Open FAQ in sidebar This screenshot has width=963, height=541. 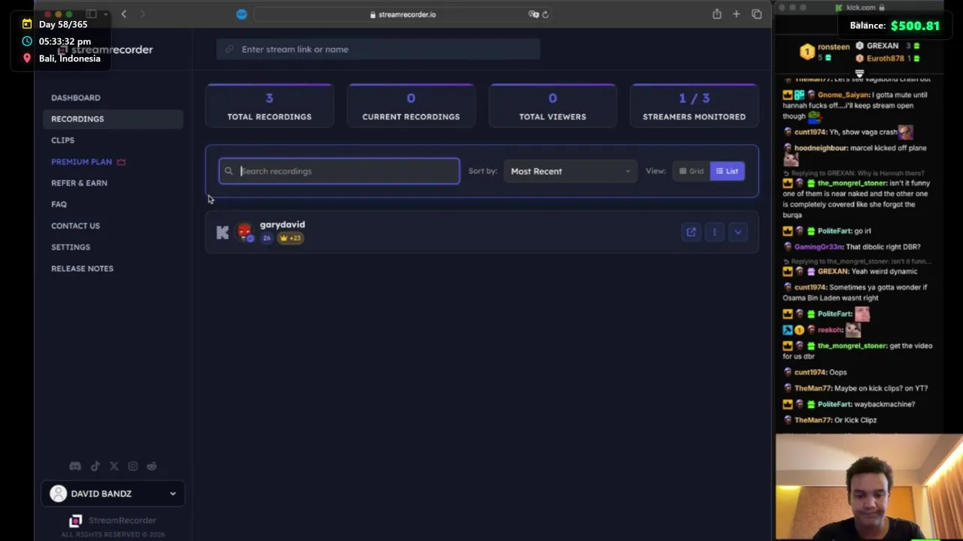point(59,204)
